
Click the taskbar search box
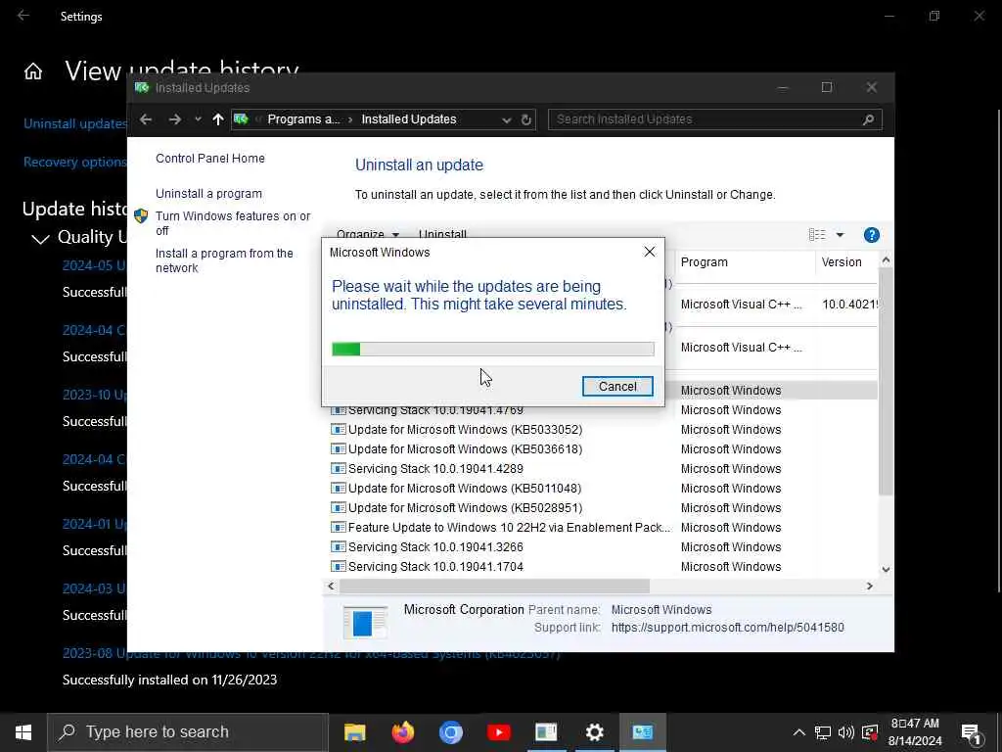(x=188, y=732)
